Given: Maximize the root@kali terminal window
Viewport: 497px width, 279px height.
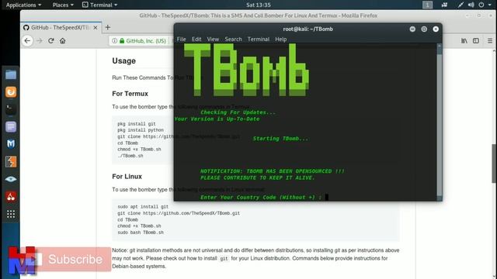Looking at the screenshot, I should [x=424, y=29].
